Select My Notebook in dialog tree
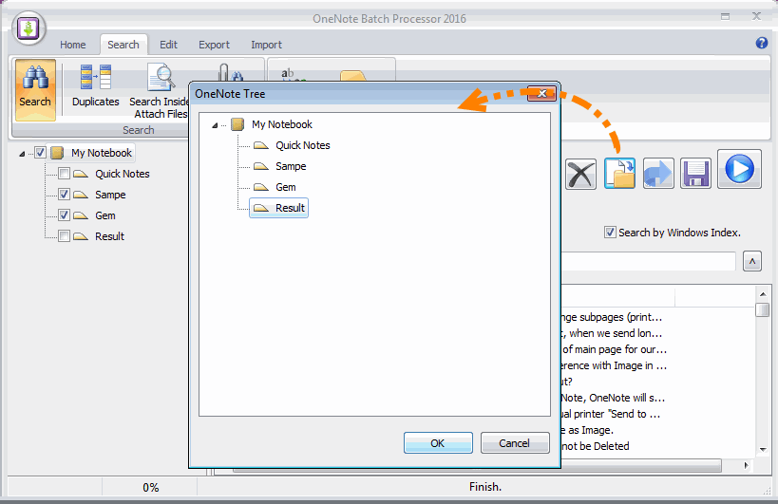This screenshot has width=778, height=504. click(282, 124)
